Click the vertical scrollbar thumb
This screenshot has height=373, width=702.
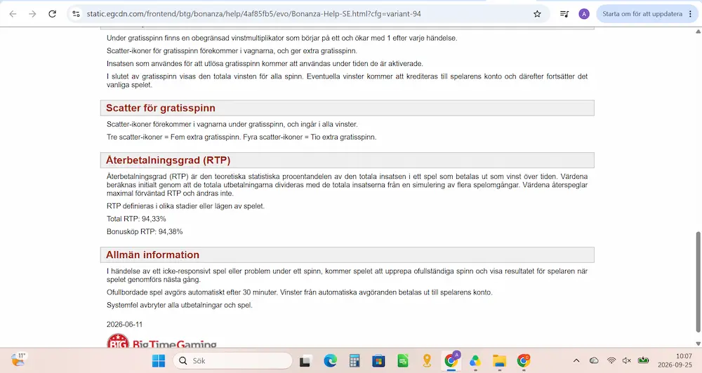pos(698,282)
